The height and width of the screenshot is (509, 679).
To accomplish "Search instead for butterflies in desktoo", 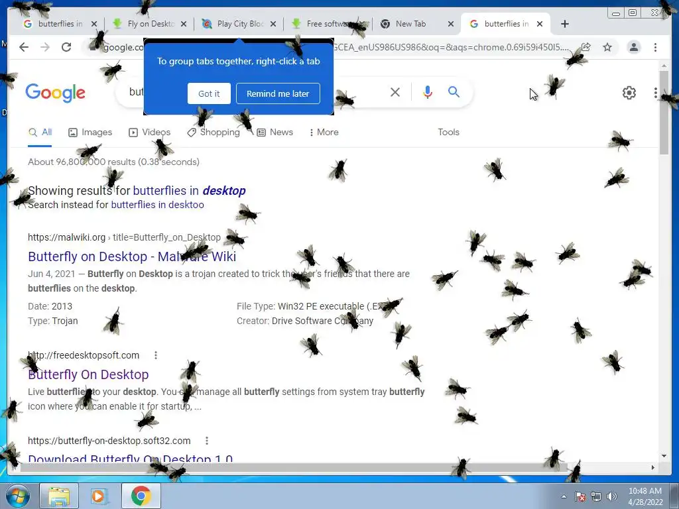I will pos(158,205).
